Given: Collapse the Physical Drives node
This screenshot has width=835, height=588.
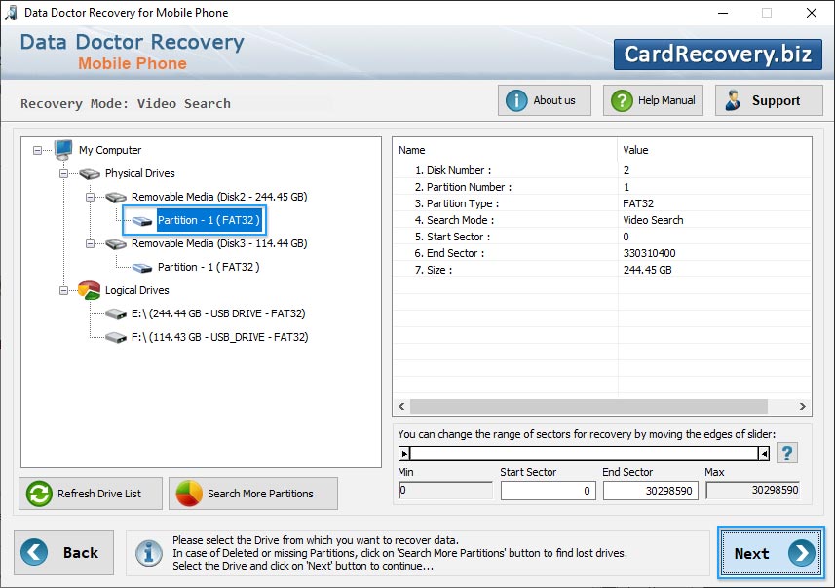Looking at the screenshot, I should (64, 174).
